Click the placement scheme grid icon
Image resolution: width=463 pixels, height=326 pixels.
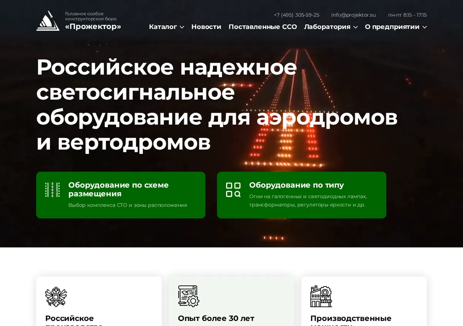52,190
